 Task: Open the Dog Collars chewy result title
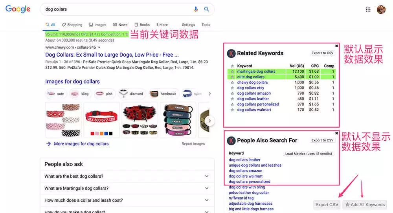[x=112, y=55]
